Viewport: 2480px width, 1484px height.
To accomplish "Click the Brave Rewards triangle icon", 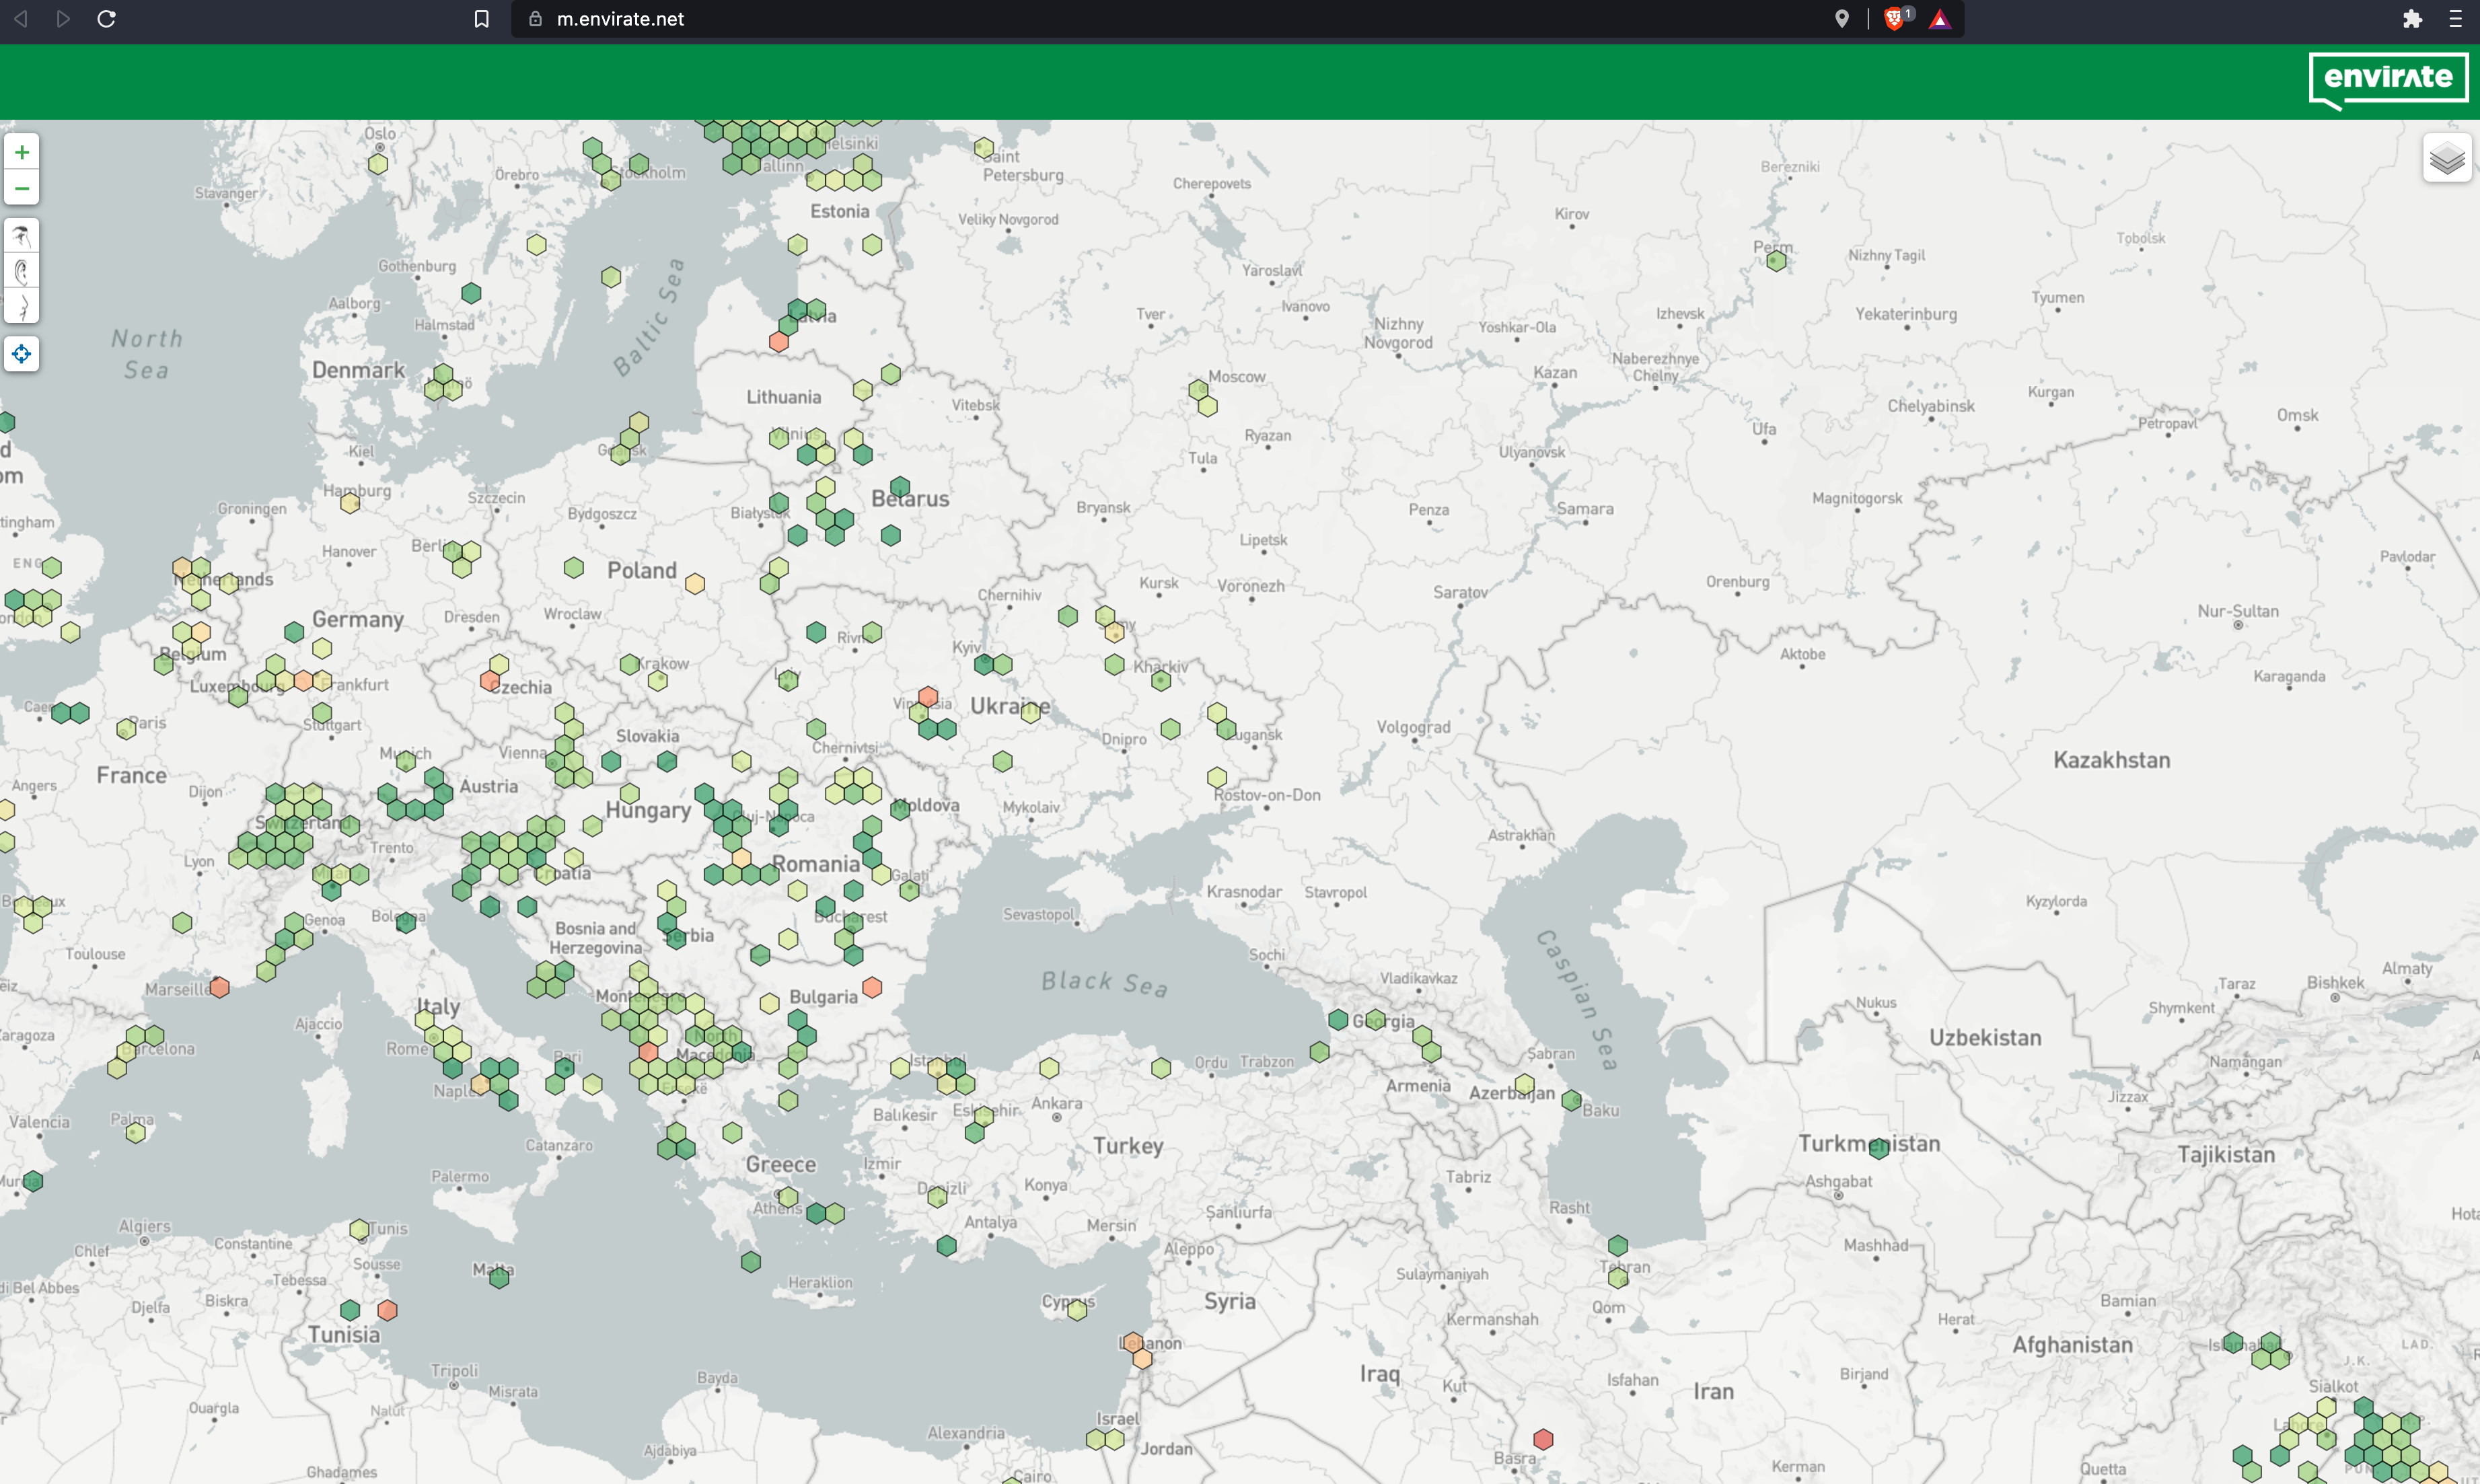I will pos(1939,19).
